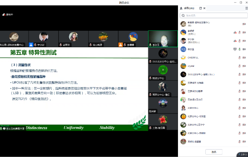Open the hamburger menu above the member list
The image size is (248, 157).
[246, 8]
